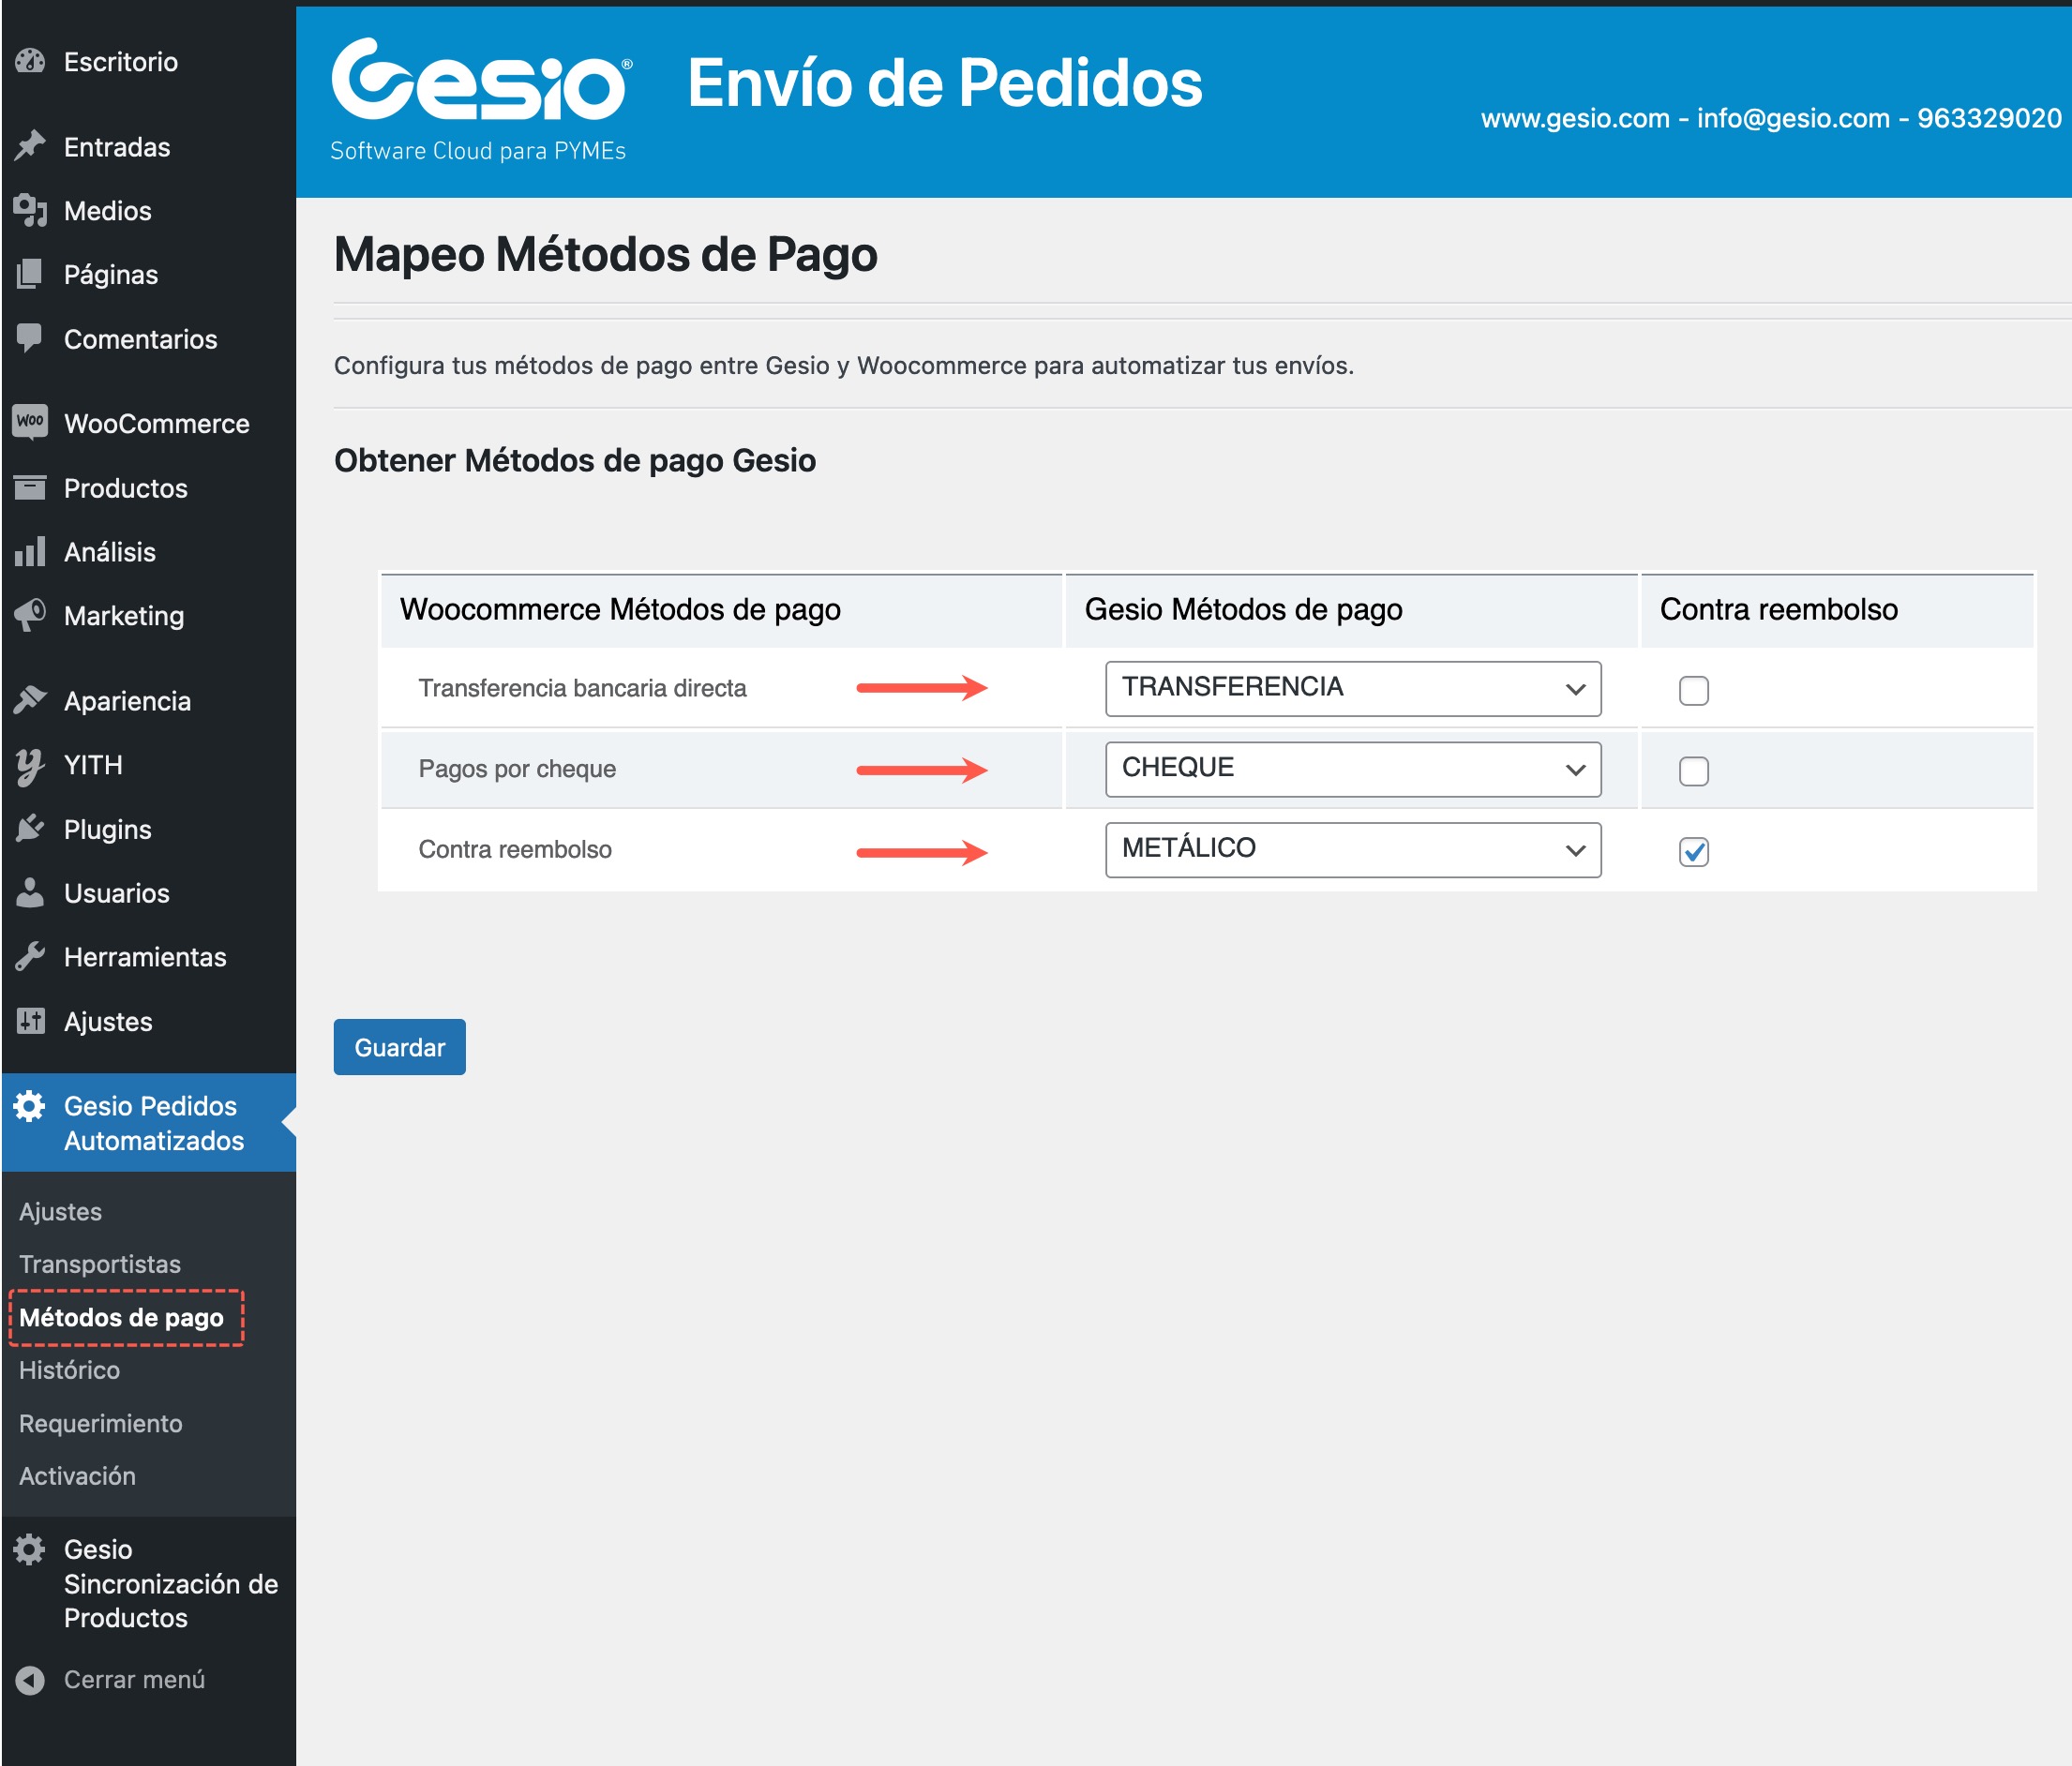Viewport: 2072px width, 1766px height.
Task: Click Transferencia bancaria directa row label
Action: pos(582,688)
